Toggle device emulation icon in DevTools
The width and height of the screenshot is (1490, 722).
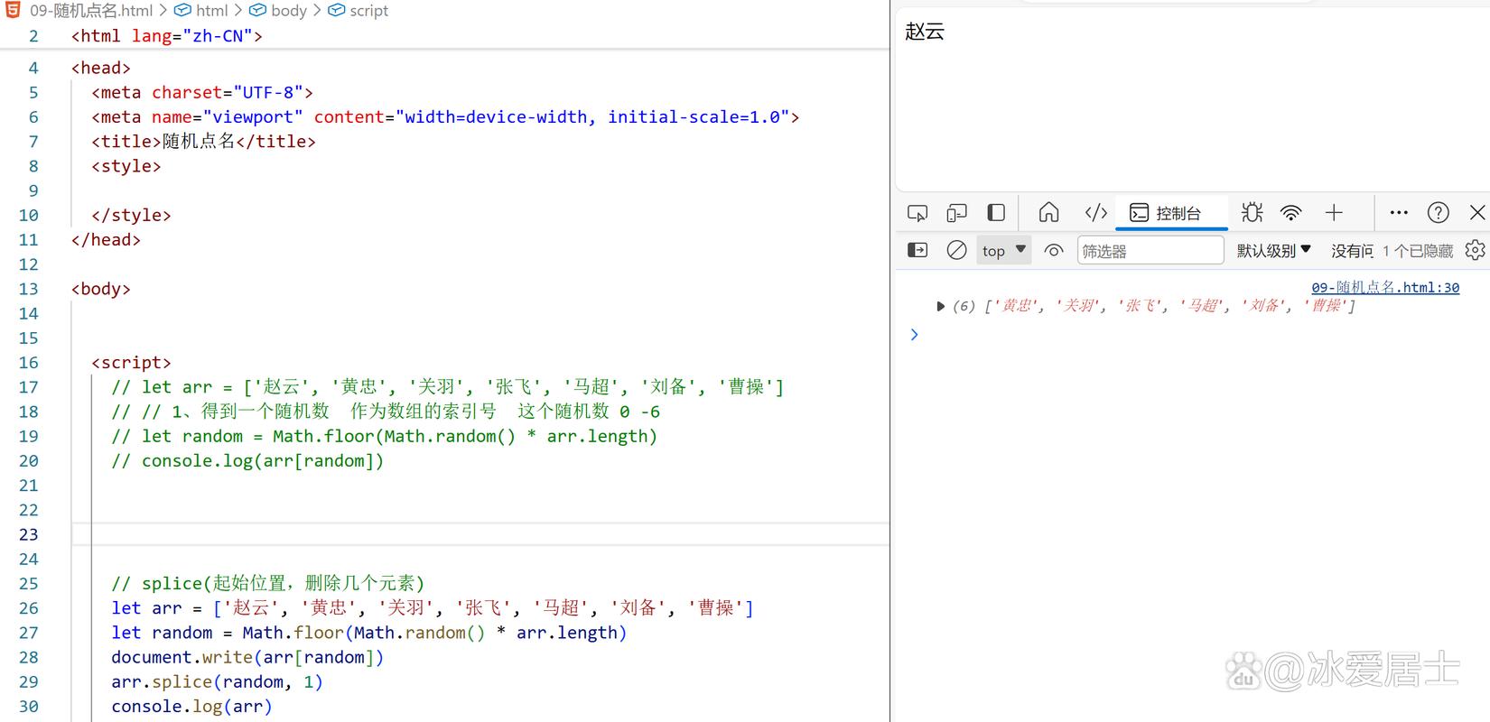(x=956, y=213)
